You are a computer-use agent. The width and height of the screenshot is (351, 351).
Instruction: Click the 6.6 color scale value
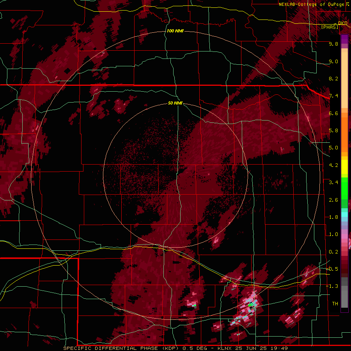(x=333, y=113)
